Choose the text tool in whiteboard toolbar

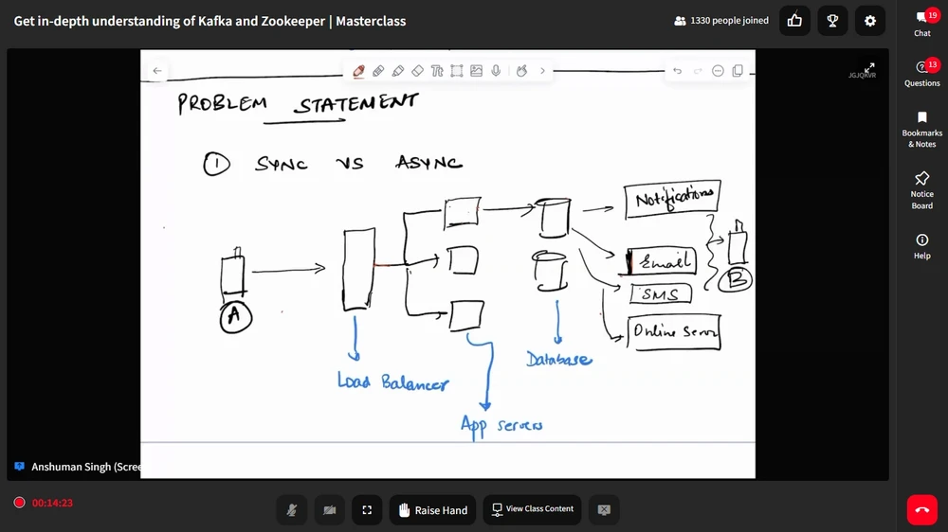437,71
